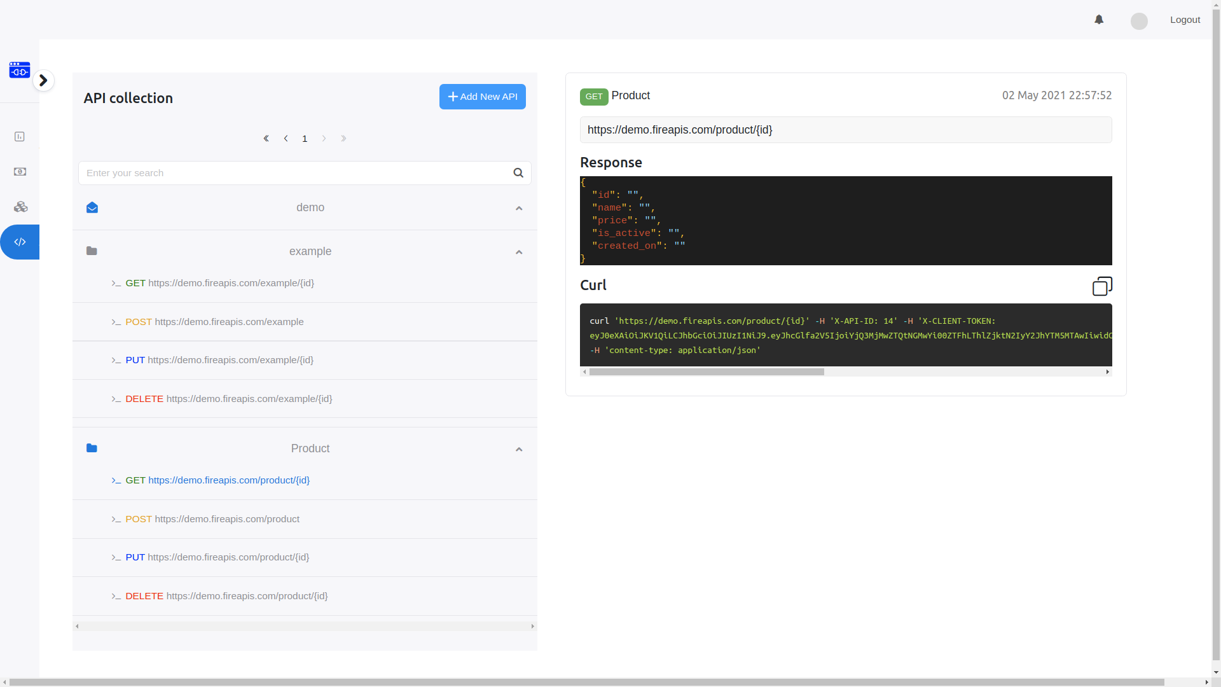Go to last page of pagination

343,139
